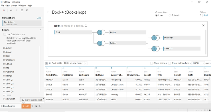This screenshot has height=112, width=211.
Task: Close the Book join canvas with X
Action: [x=203, y=26]
